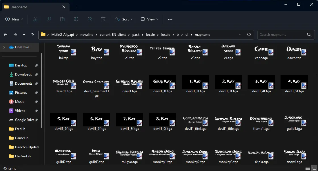Refresh the mapname folder view
Viewport: 318px width, 171px height.
point(249,34)
